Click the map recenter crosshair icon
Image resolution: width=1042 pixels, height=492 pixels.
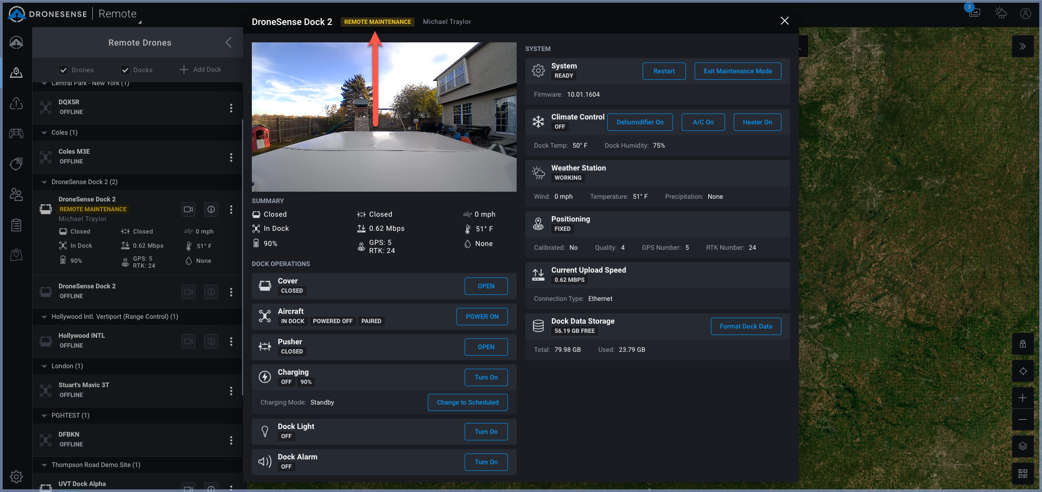(x=1023, y=371)
